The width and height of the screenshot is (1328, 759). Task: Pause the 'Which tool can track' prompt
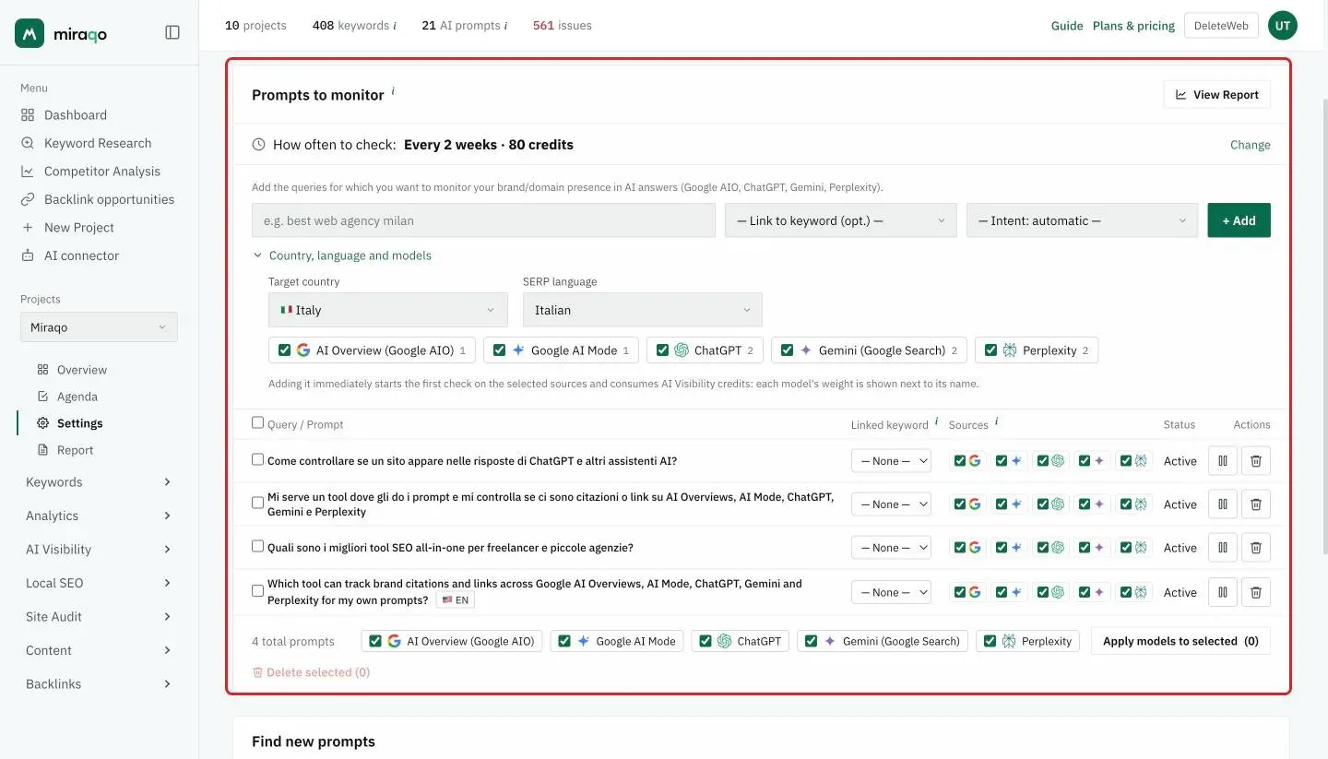(1223, 592)
